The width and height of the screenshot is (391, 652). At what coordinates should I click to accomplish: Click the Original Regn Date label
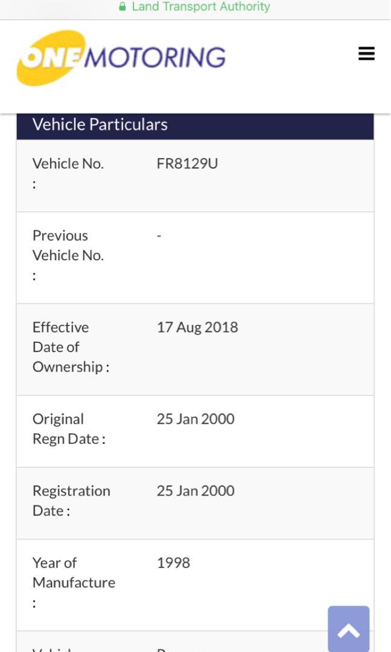click(x=68, y=429)
